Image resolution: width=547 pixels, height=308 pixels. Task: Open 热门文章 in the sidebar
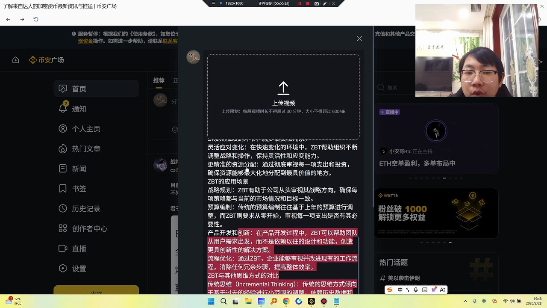[x=96, y=149]
